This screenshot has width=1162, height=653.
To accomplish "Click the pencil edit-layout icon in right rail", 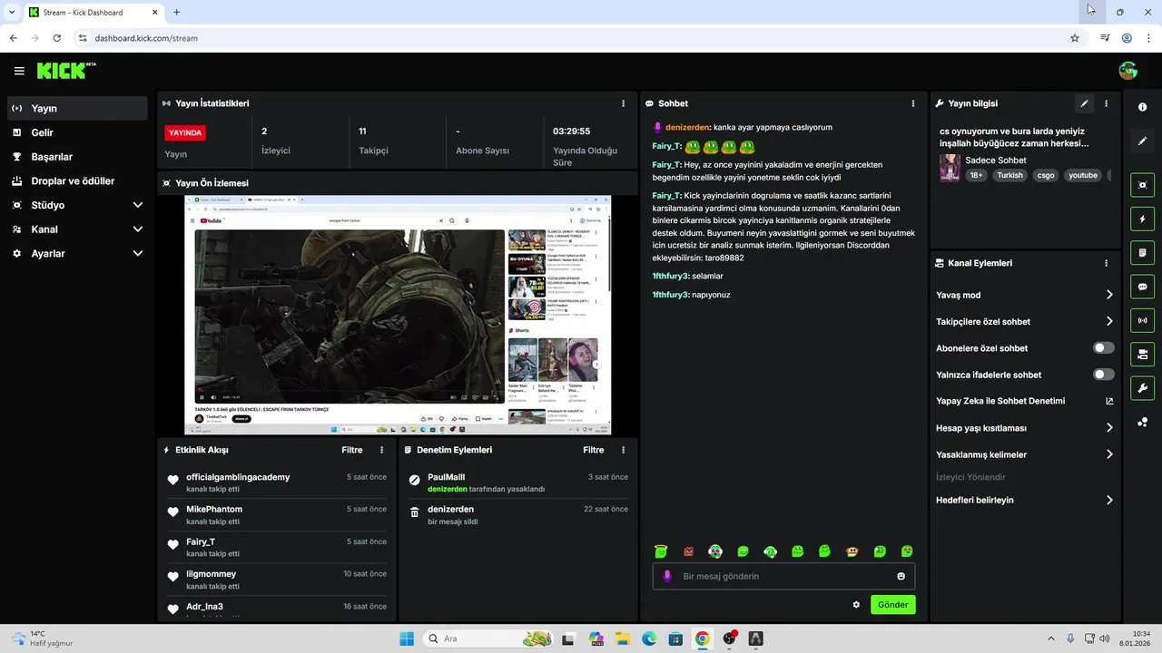I will (x=1142, y=141).
